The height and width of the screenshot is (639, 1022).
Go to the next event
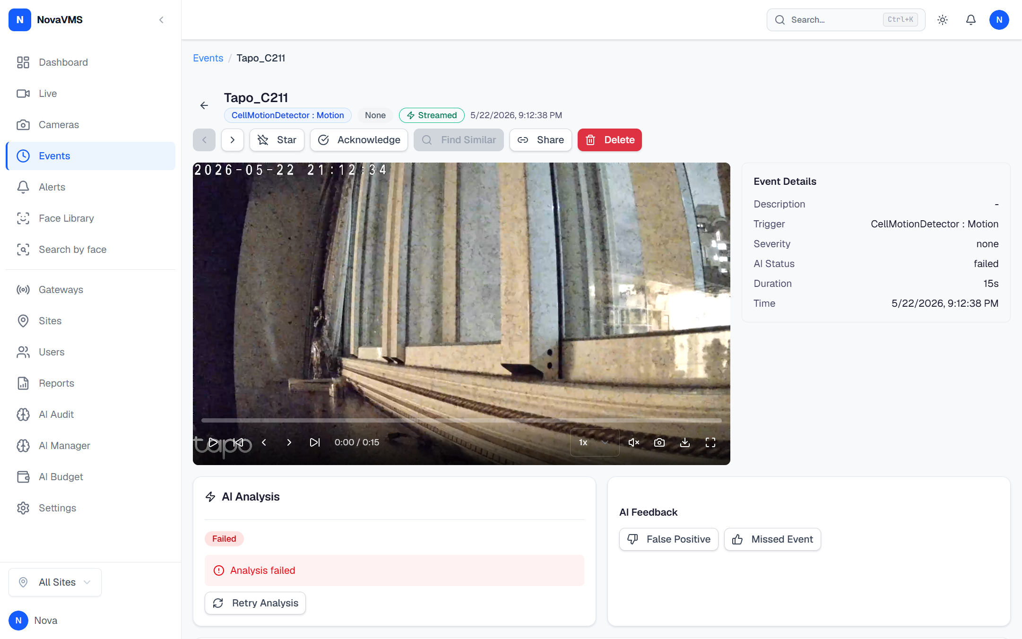point(233,140)
